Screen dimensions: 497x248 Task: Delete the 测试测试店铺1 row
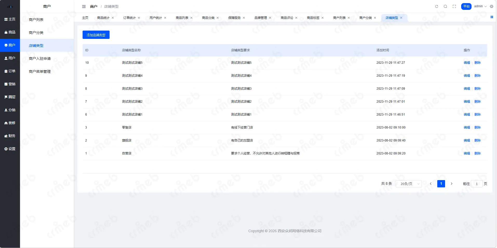tap(478, 115)
